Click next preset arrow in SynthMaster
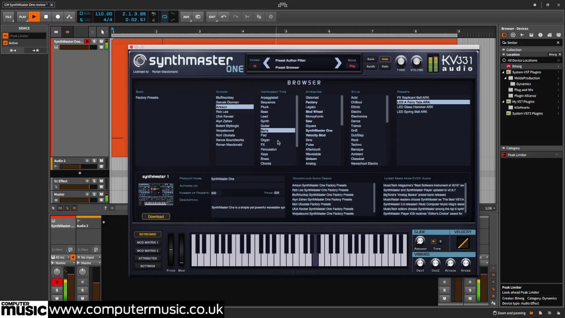 click(x=338, y=63)
